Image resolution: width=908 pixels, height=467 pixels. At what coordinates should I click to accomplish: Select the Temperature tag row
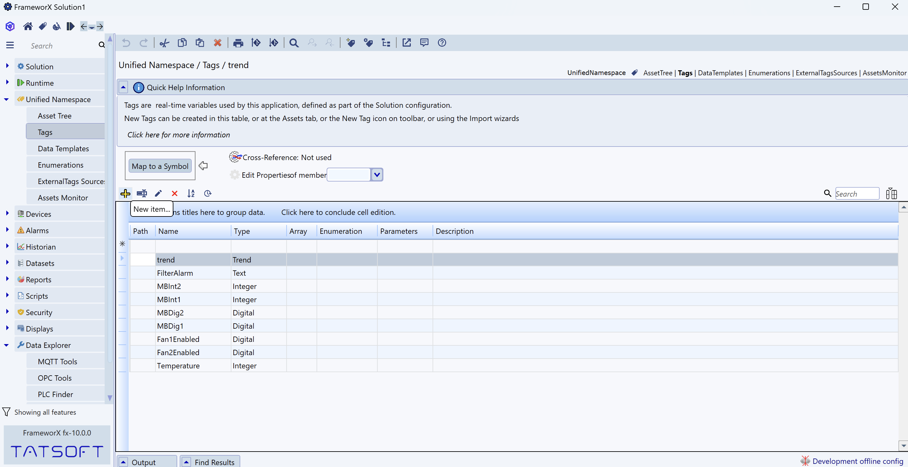[x=514, y=365]
